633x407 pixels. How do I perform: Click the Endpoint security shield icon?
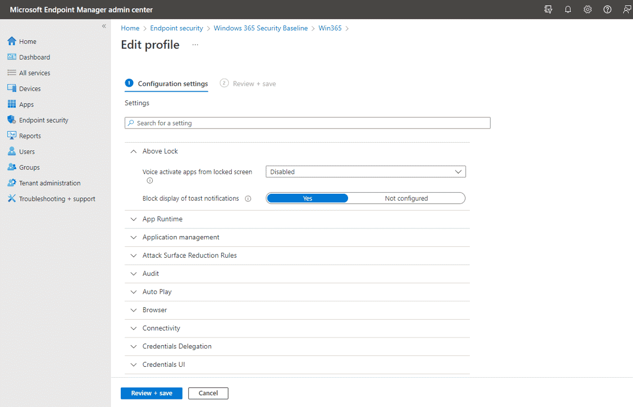[x=12, y=120]
